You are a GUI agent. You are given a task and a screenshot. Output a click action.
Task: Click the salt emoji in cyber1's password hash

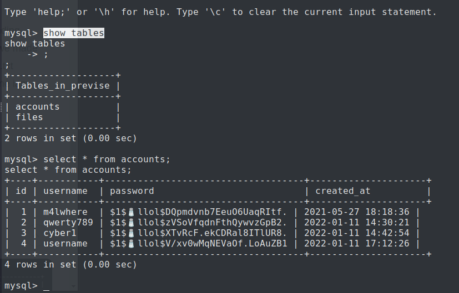click(132, 233)
